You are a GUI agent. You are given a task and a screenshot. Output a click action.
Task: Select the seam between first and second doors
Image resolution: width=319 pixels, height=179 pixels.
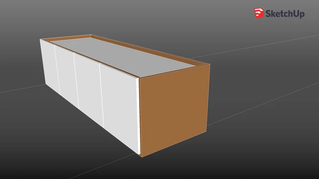tap(57, 72)
